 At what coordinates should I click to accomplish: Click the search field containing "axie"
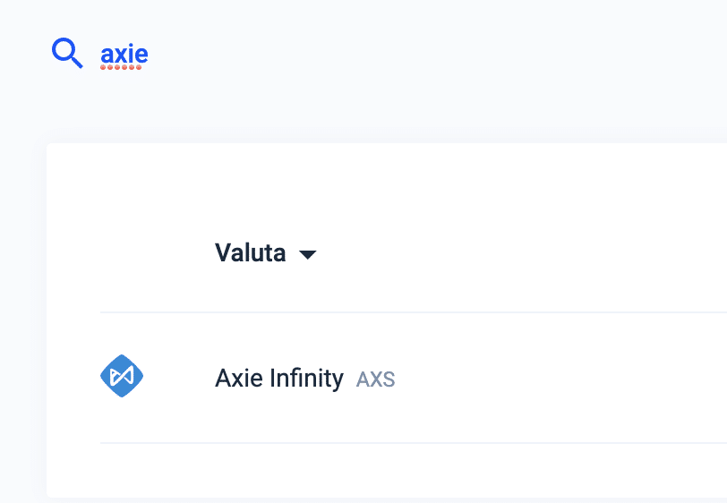124,55
